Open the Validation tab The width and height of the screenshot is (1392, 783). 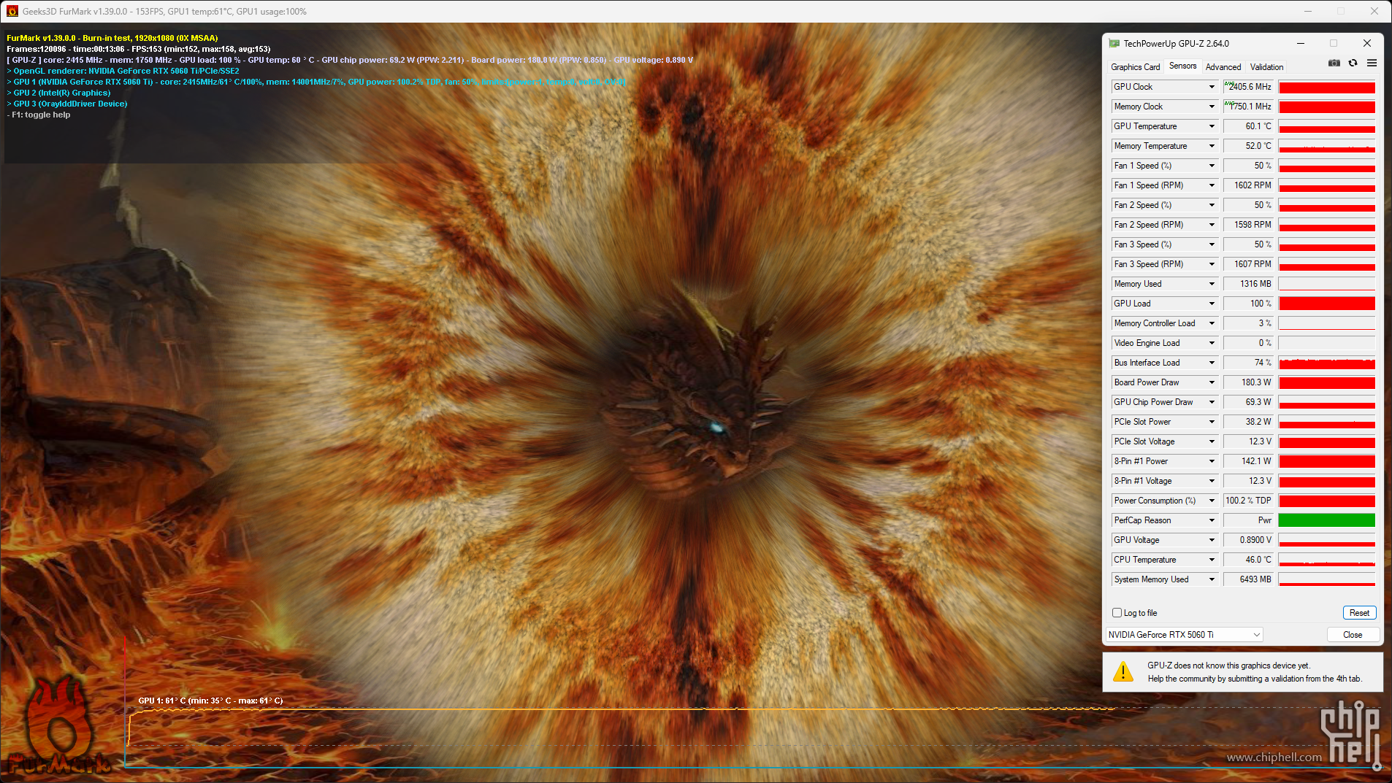[x=1266, y=66]
